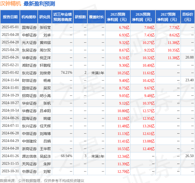Click the 26.50 target price for 源达信息
Screen dimensions: 195x183
pyautogui.click(x=190, y=156)
